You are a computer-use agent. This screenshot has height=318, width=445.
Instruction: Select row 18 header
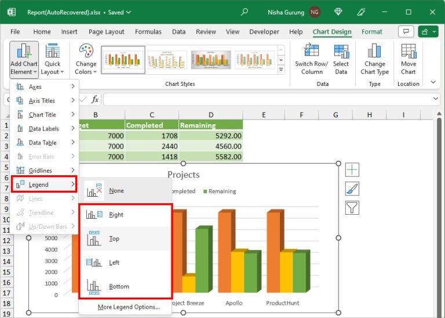(x=6, y=303)
